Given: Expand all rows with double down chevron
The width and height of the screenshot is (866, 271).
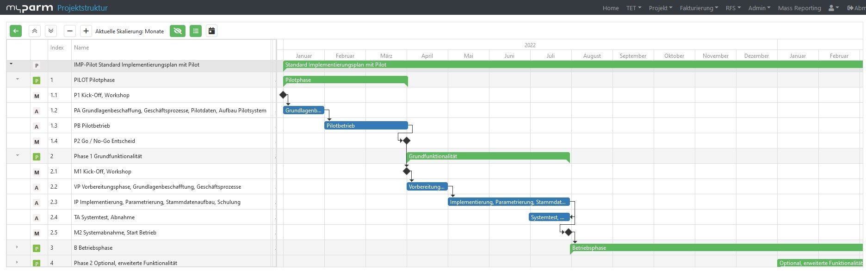Looking at the screenshot, I should coord(51,31).
